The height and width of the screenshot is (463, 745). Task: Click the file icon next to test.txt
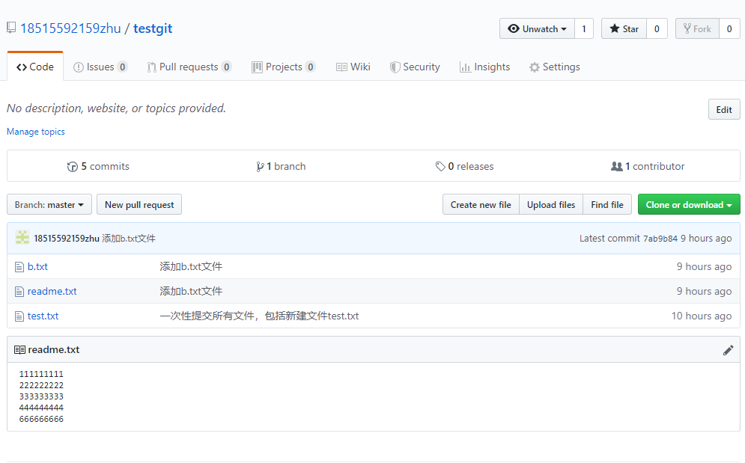point(19,316)
